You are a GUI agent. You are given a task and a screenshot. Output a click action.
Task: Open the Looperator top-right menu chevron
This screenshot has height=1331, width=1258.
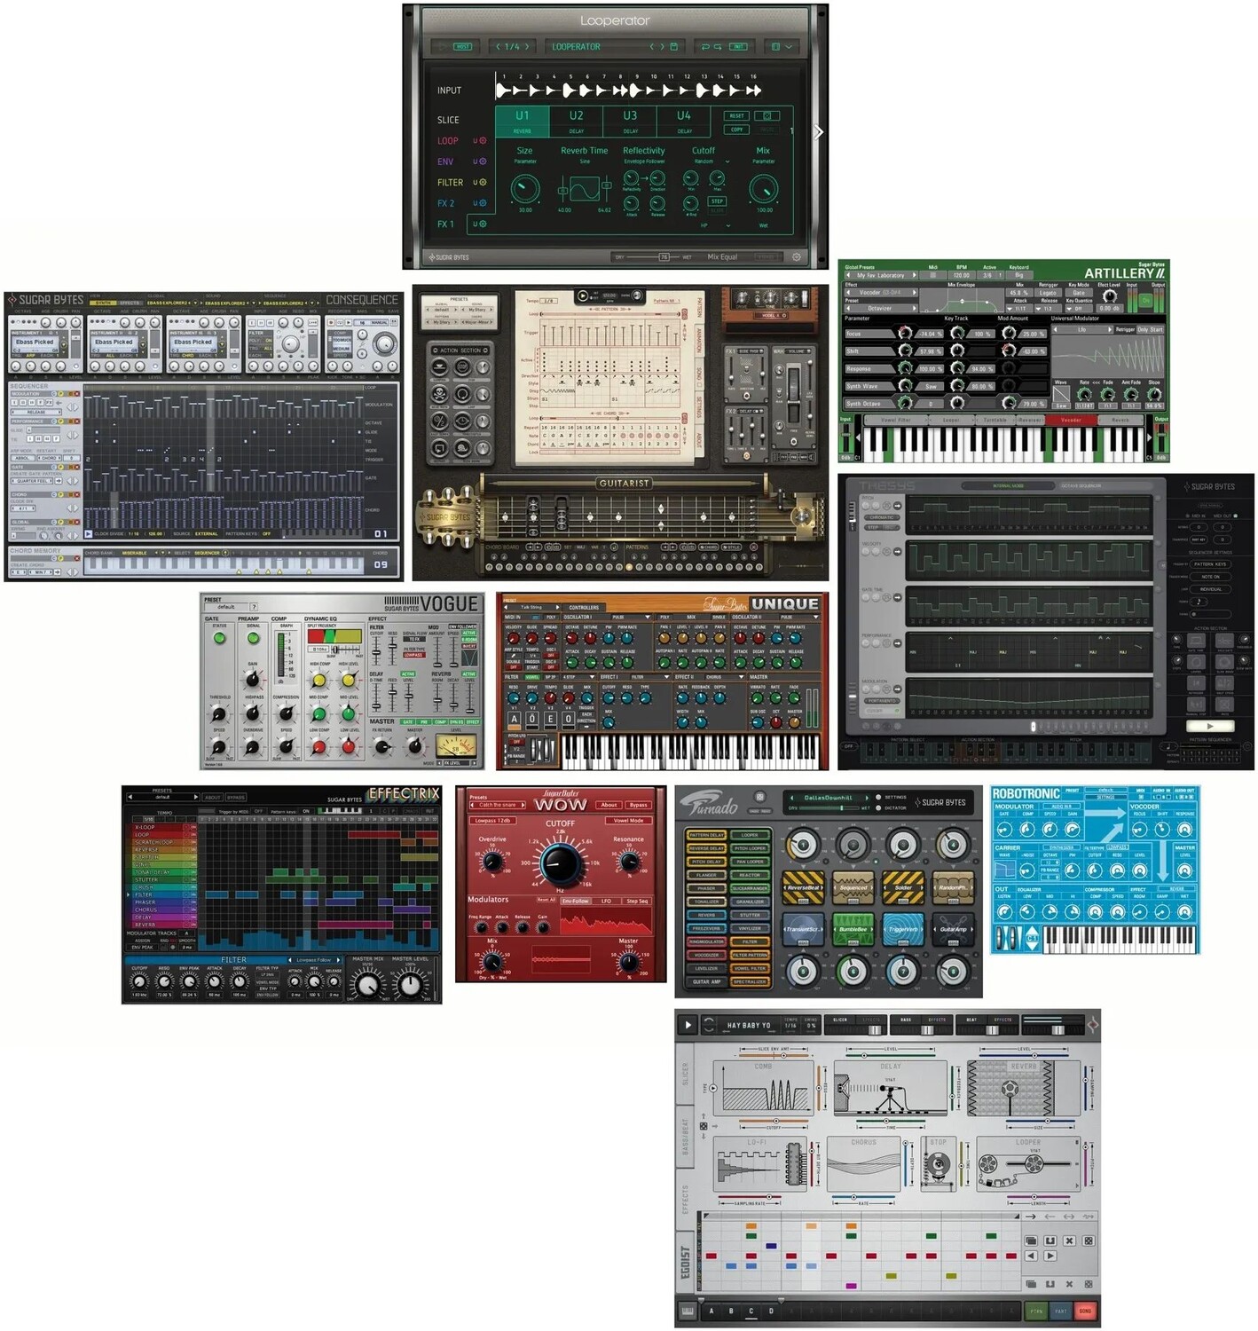pos(788,46)
